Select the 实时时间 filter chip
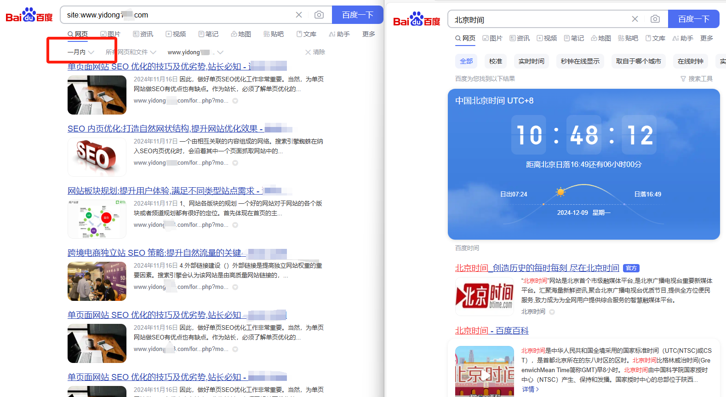This screenshot has width=726, height=397. [x=532, y=61]
